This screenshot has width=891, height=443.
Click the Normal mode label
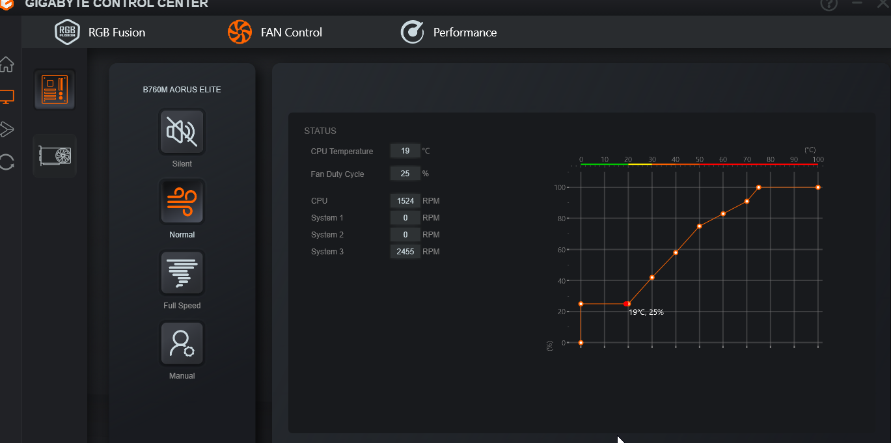pyautogui.click(x=182, y=235)
